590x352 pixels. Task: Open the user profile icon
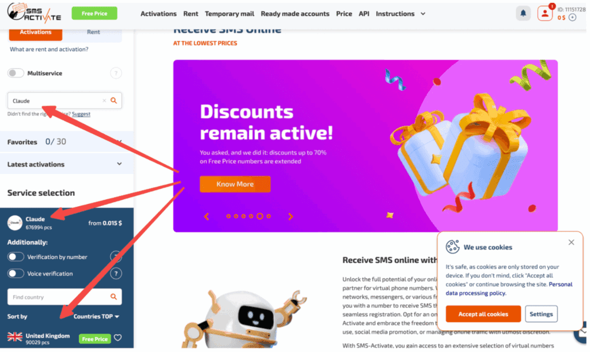tap(544, 14)
